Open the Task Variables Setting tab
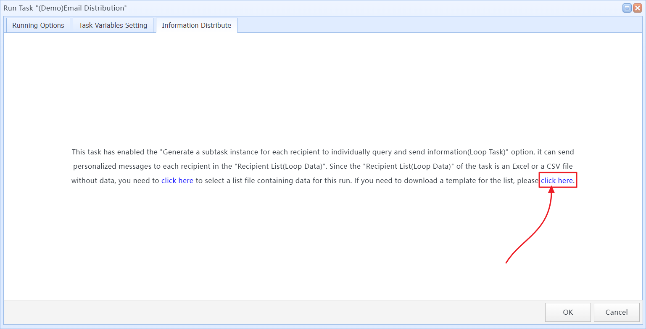This screenshot has width=646, height=329. tap(113, 25)
